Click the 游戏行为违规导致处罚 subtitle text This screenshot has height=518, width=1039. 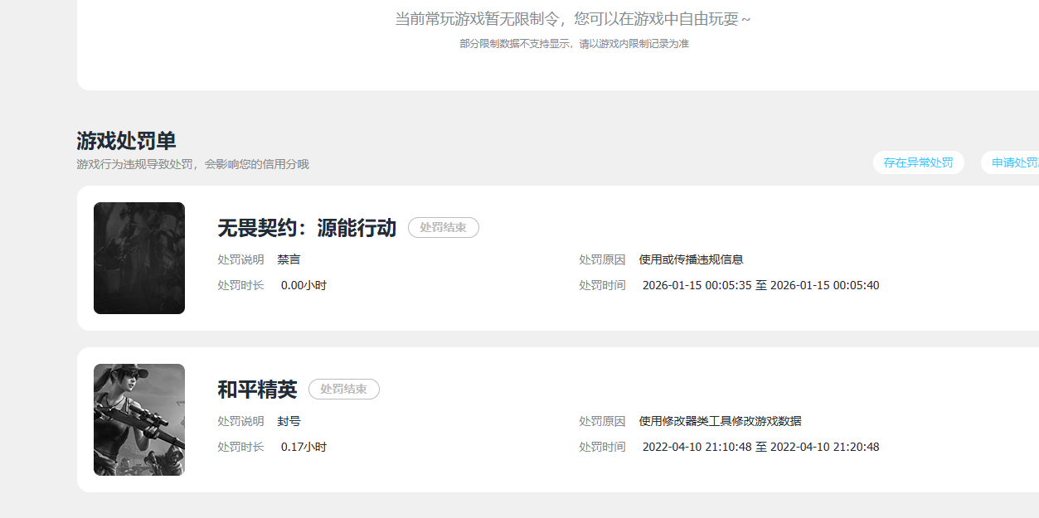click(x=192, y=164)
